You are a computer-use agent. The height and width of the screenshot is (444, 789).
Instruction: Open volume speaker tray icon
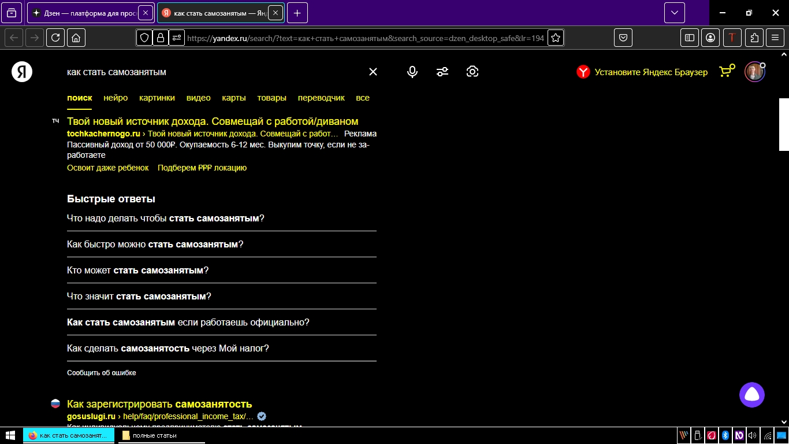(753, 435)
